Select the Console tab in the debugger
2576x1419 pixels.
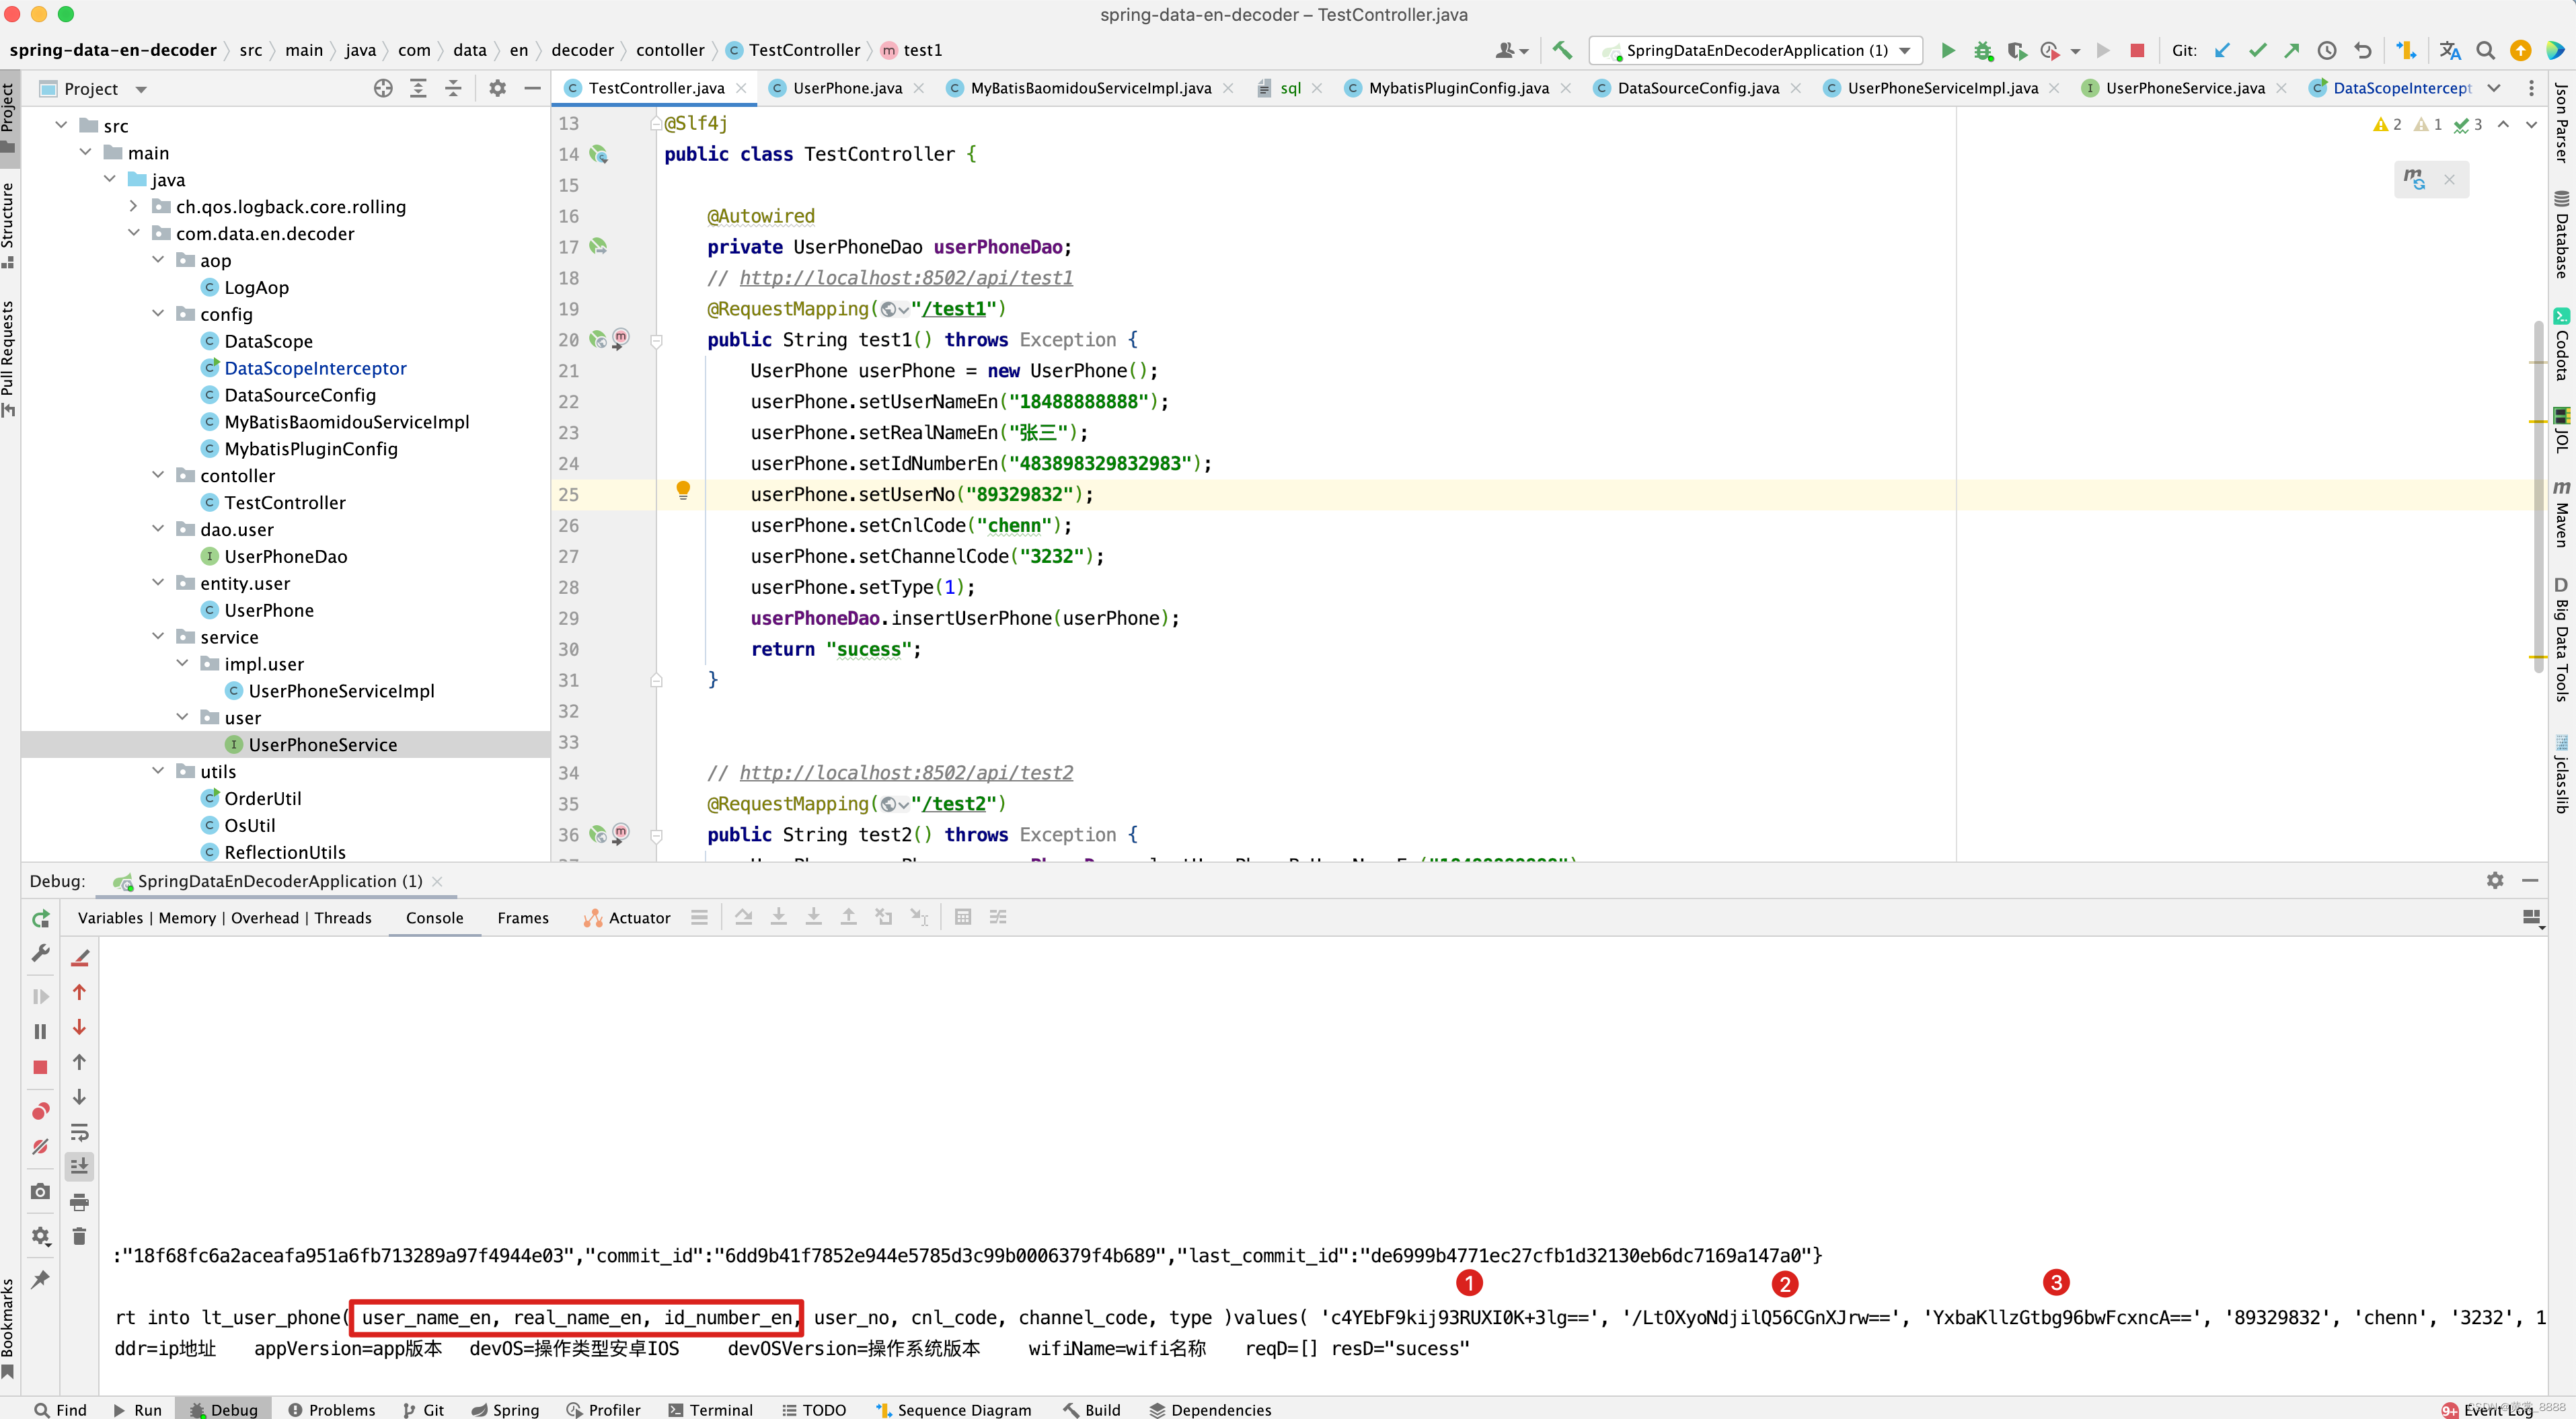(x=434, y=918)
